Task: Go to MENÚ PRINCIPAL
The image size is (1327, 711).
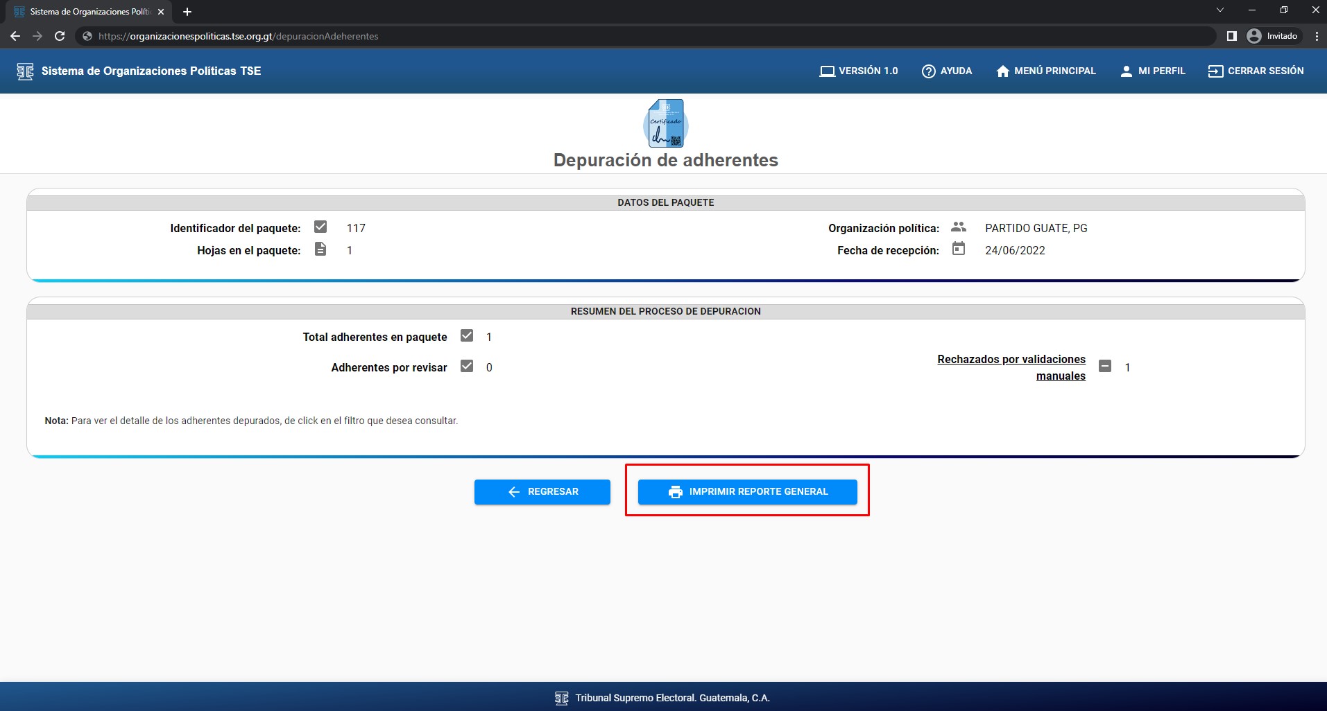Action: (1046, 71)
